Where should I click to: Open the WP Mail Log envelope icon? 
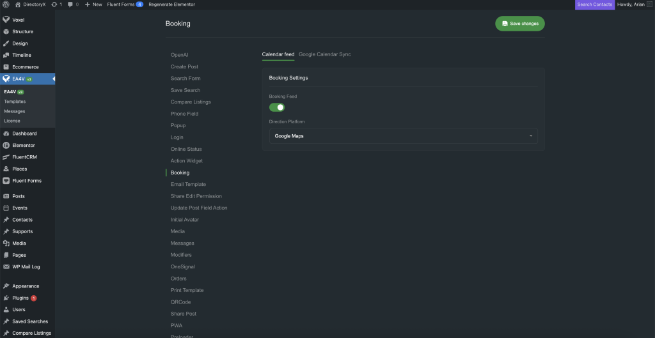pyautogui.click(x=6, y=266)
